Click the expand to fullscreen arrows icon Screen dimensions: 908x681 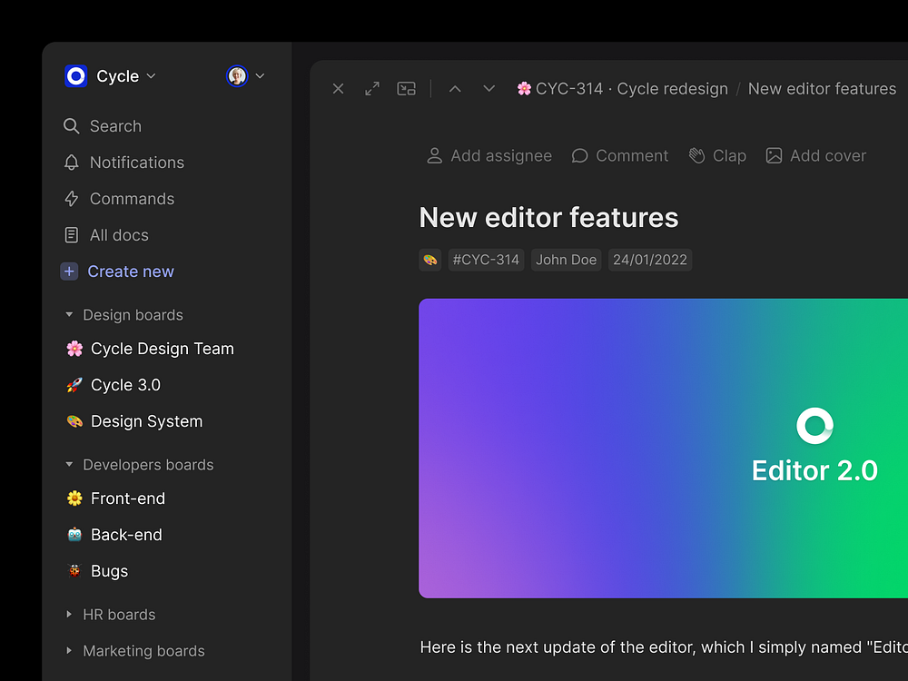pos(372,89)
